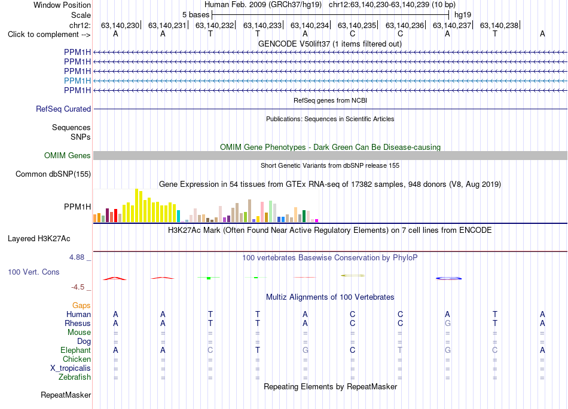568x409 pixels.
Task: Click the 4.88 PhyloP upper scale value
Action: click(x=77, y=257)
